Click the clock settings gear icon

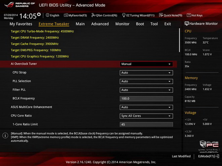click(x=39, y=14)
